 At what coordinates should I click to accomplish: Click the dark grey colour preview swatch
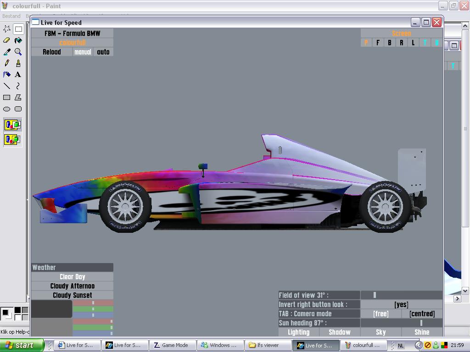(x=51, y=309)
